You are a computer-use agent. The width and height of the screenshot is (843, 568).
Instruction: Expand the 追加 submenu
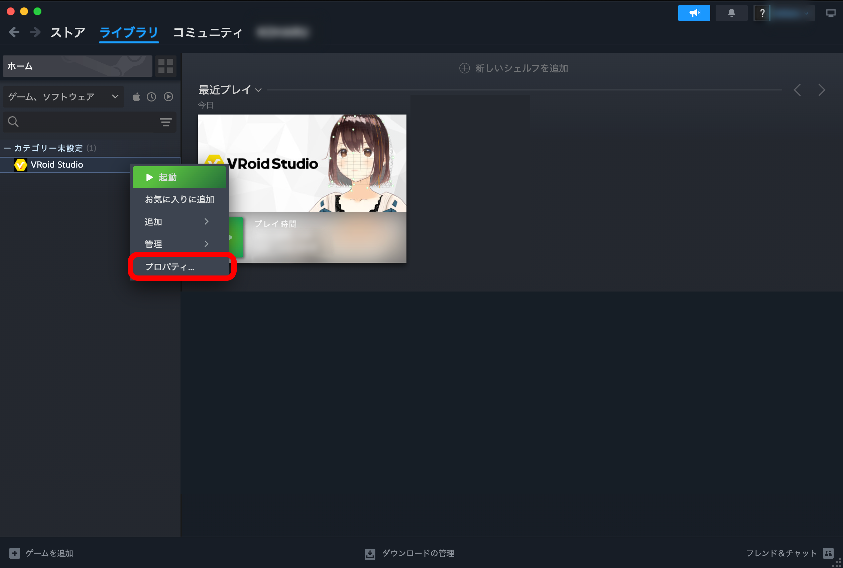coord(179,222)
